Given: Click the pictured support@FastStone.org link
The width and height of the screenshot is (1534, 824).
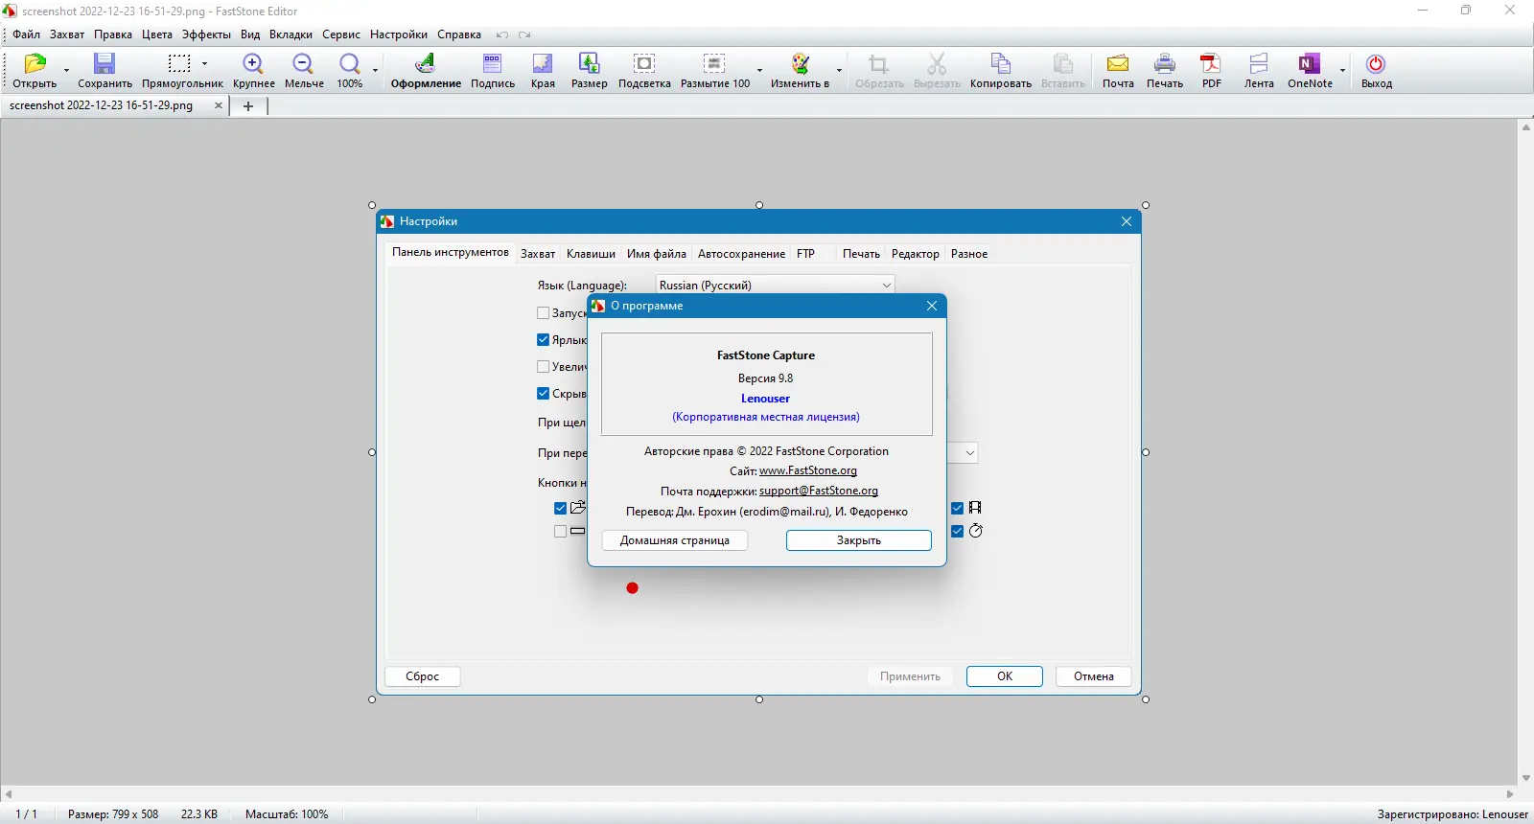Looking at the screenshot, I should [819, 491].
